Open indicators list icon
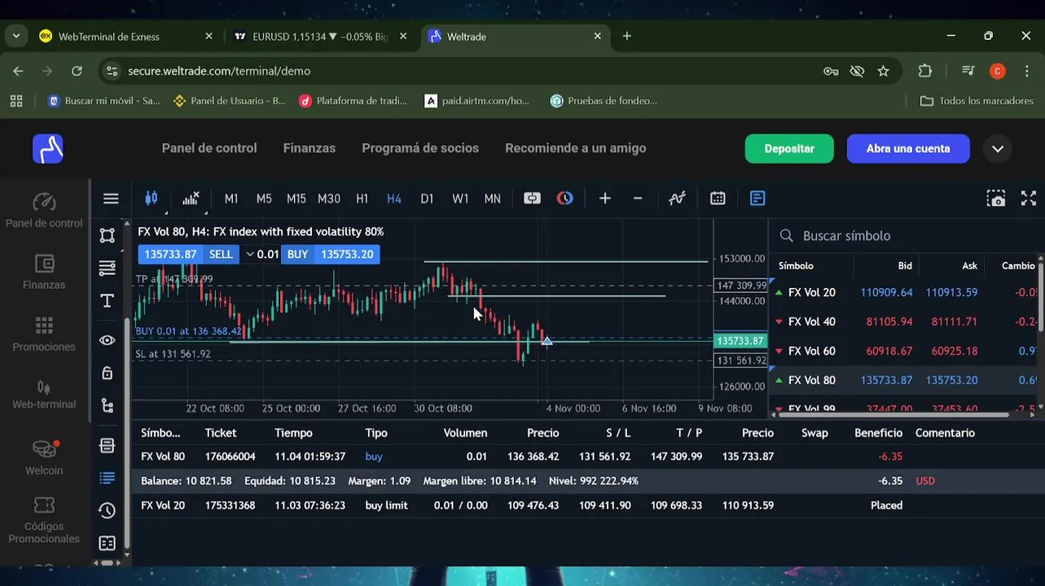This screenshot has height=586, width=1045. [x=191, y=199]
